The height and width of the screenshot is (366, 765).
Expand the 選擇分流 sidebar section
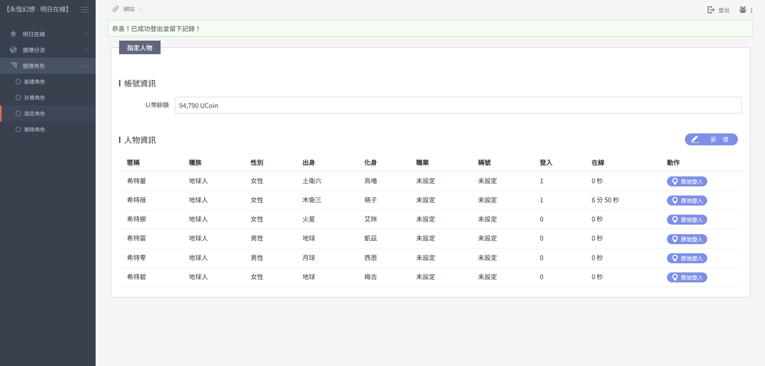click(x=48, y=50)
